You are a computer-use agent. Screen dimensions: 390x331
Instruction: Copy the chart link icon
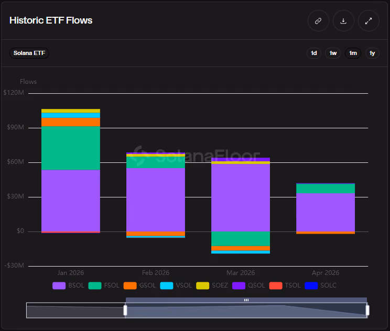(x=318, y=21)
